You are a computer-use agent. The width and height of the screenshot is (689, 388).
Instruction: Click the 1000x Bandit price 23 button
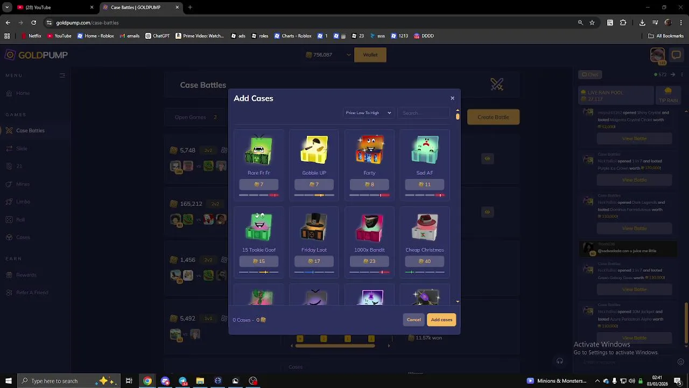coord(369,261)
